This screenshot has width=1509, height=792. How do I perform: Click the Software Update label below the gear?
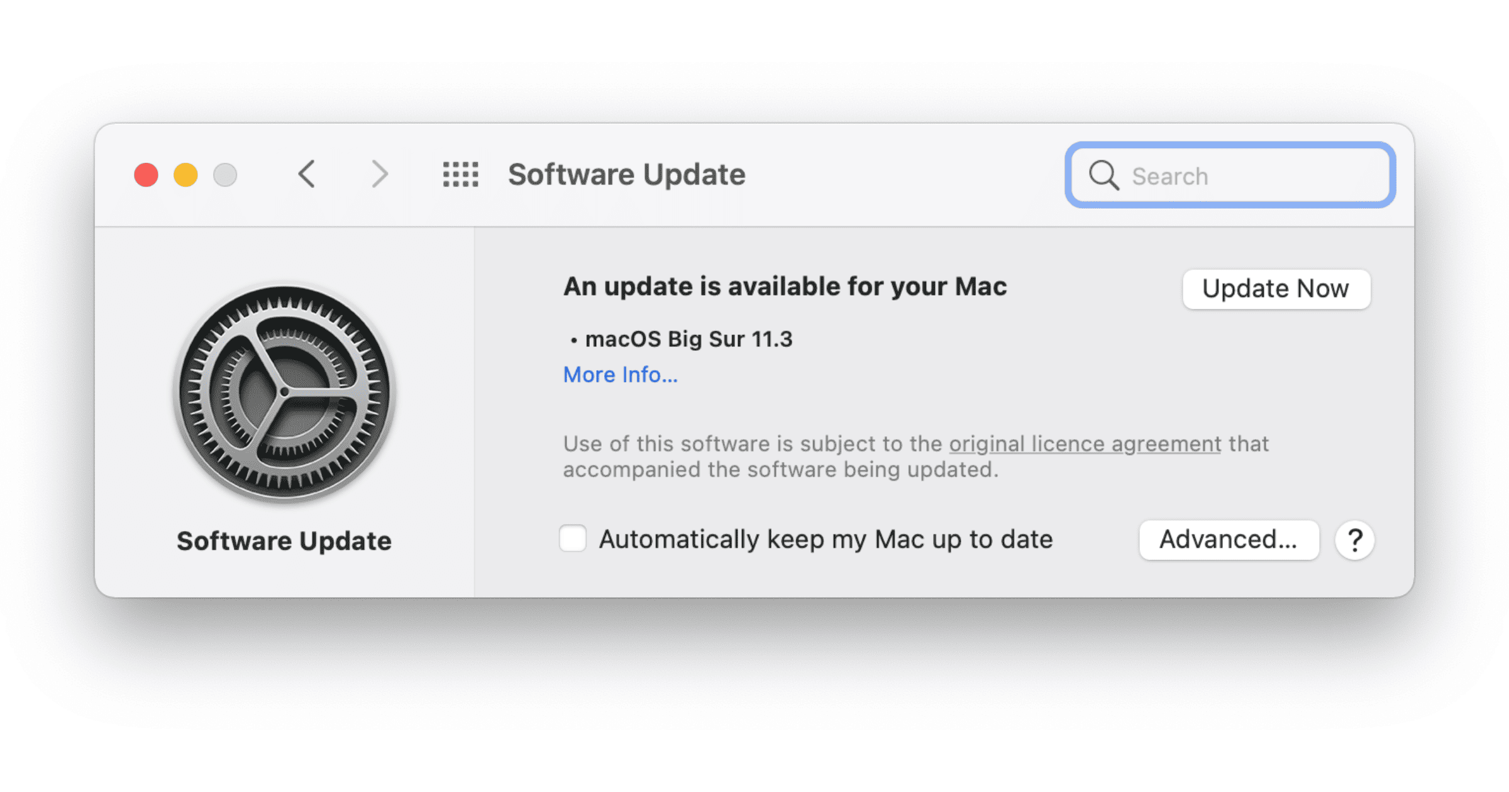[284, 541]
